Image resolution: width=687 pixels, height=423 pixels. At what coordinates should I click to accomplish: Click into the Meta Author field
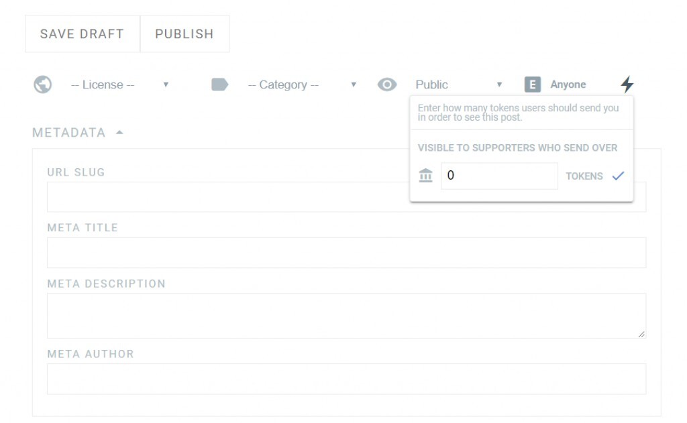[x=346, y=379]
